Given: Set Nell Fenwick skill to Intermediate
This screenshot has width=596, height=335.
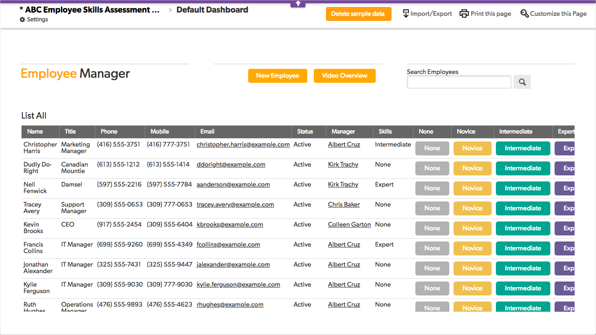Looking at the screenshot, I should click(523, 188).
